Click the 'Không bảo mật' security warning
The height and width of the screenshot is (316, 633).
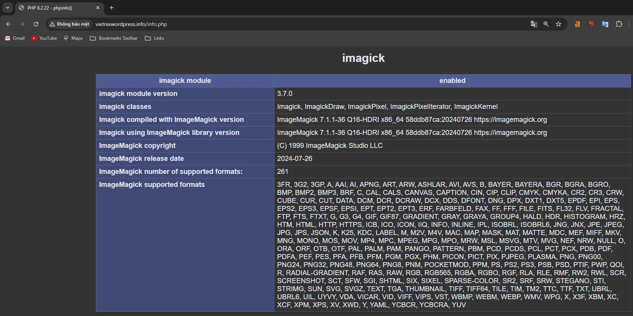70,24
